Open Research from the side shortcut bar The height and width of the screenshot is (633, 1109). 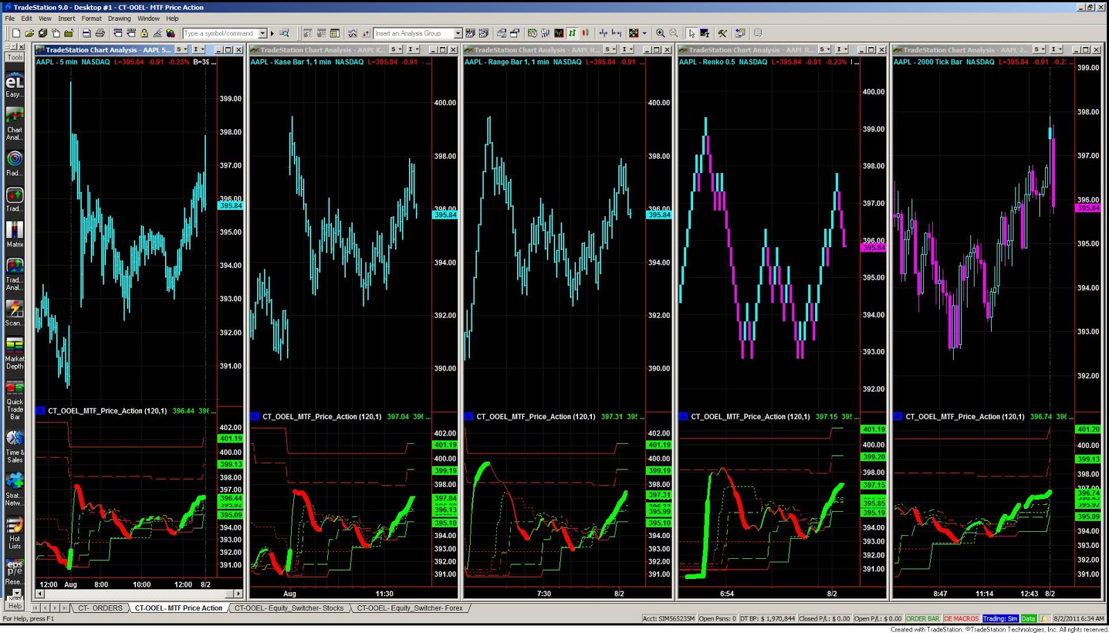tap(15, 573)
